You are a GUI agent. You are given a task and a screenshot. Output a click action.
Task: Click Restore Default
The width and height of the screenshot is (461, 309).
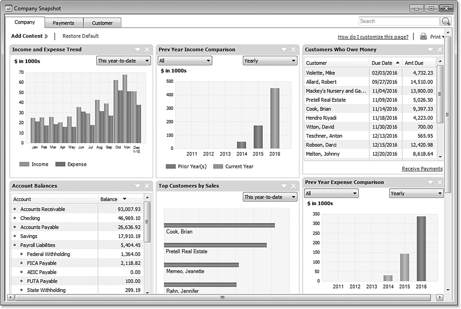coord(80,36)
